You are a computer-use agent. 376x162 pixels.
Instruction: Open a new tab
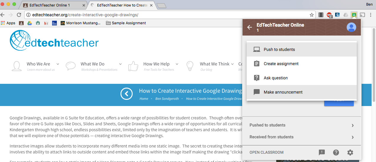coord(161,6)
